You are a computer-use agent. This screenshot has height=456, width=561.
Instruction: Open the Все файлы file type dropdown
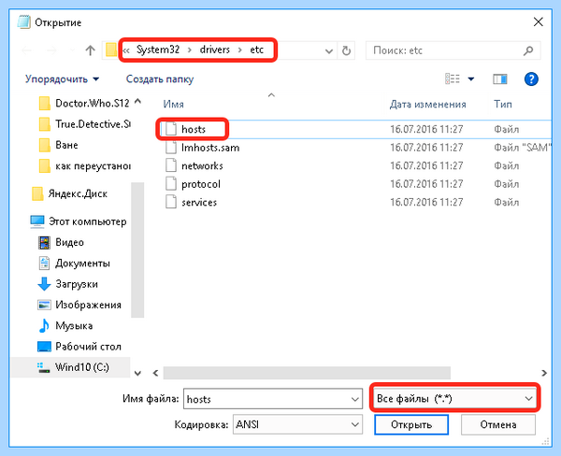[x=454, y=398]
